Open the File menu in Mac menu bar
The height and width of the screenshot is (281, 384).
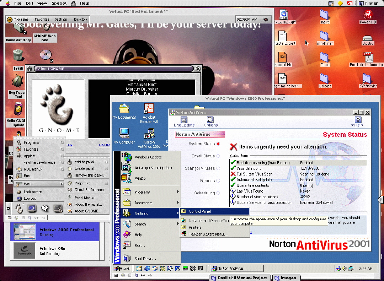tap(18, 3)
